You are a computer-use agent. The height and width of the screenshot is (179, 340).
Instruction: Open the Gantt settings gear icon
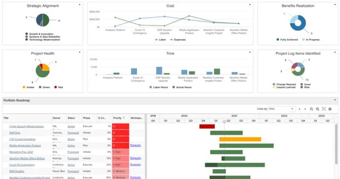(330, 109)
